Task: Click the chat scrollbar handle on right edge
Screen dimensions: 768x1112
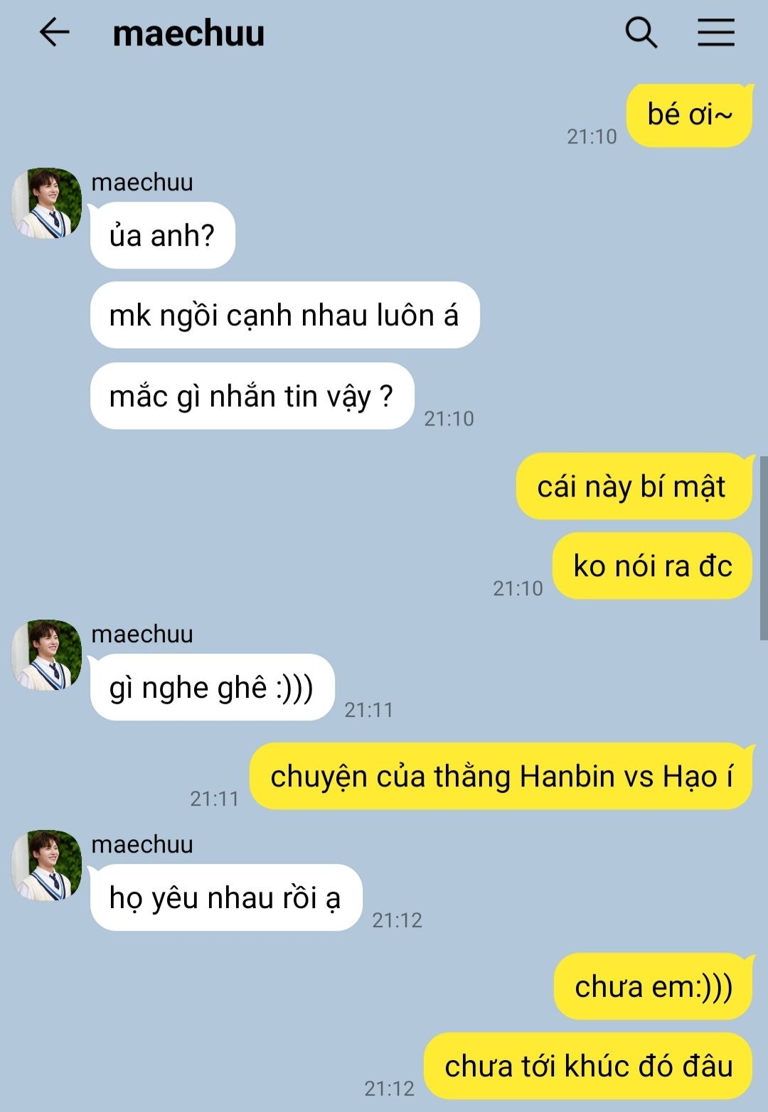Action: tap(764, 549)
